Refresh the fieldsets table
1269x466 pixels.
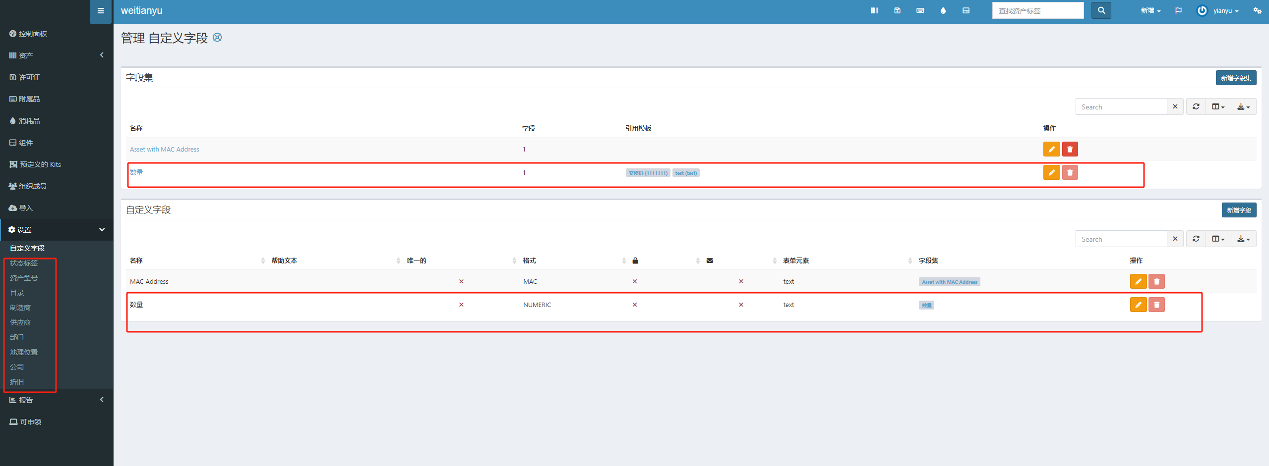(x=1196, y=106)
